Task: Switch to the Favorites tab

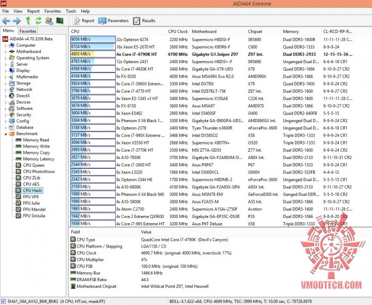Action: (x=28, y=31)
